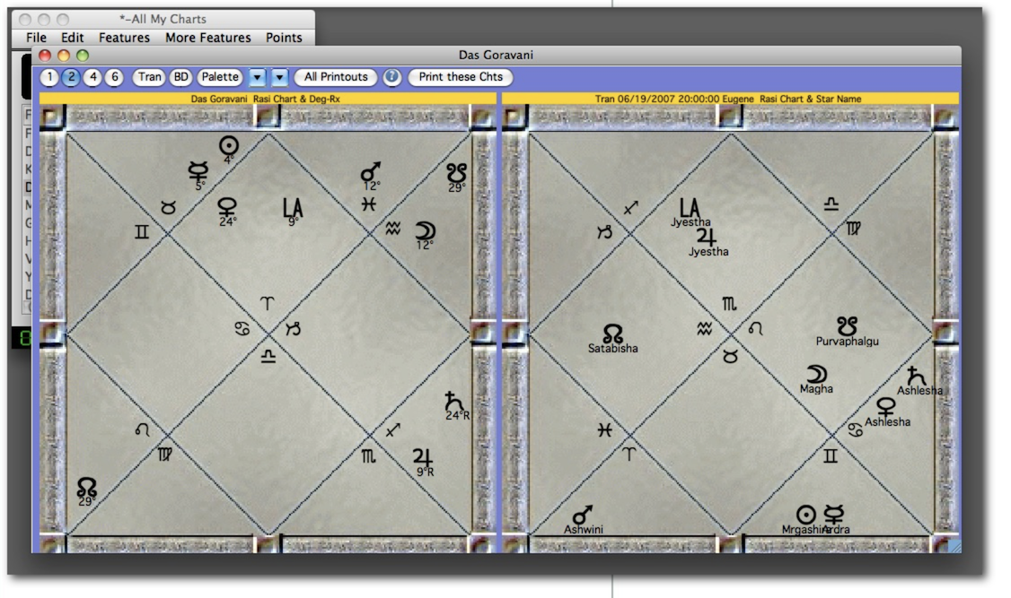Open the More Features menu
Image resolution: width=1011 pixels, height=598 pixels.
pyautogui.click(x=208, y=38)
